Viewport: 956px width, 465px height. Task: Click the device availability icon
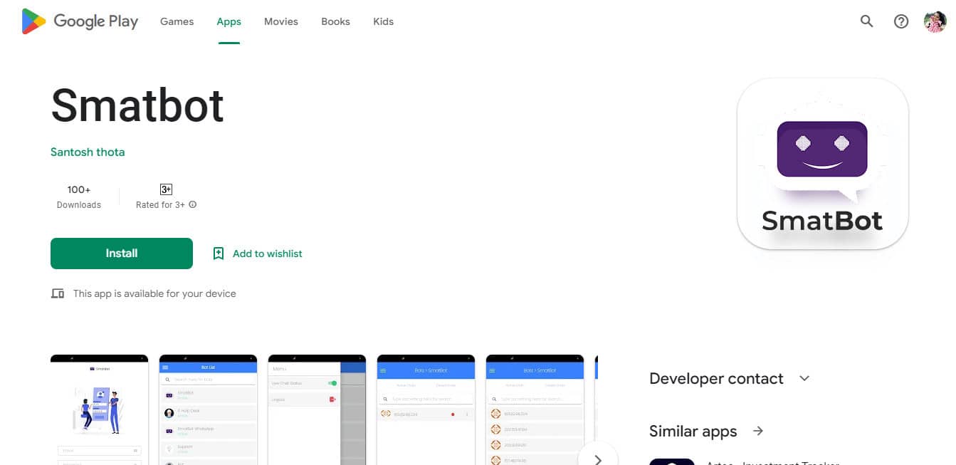coord(58,293)
